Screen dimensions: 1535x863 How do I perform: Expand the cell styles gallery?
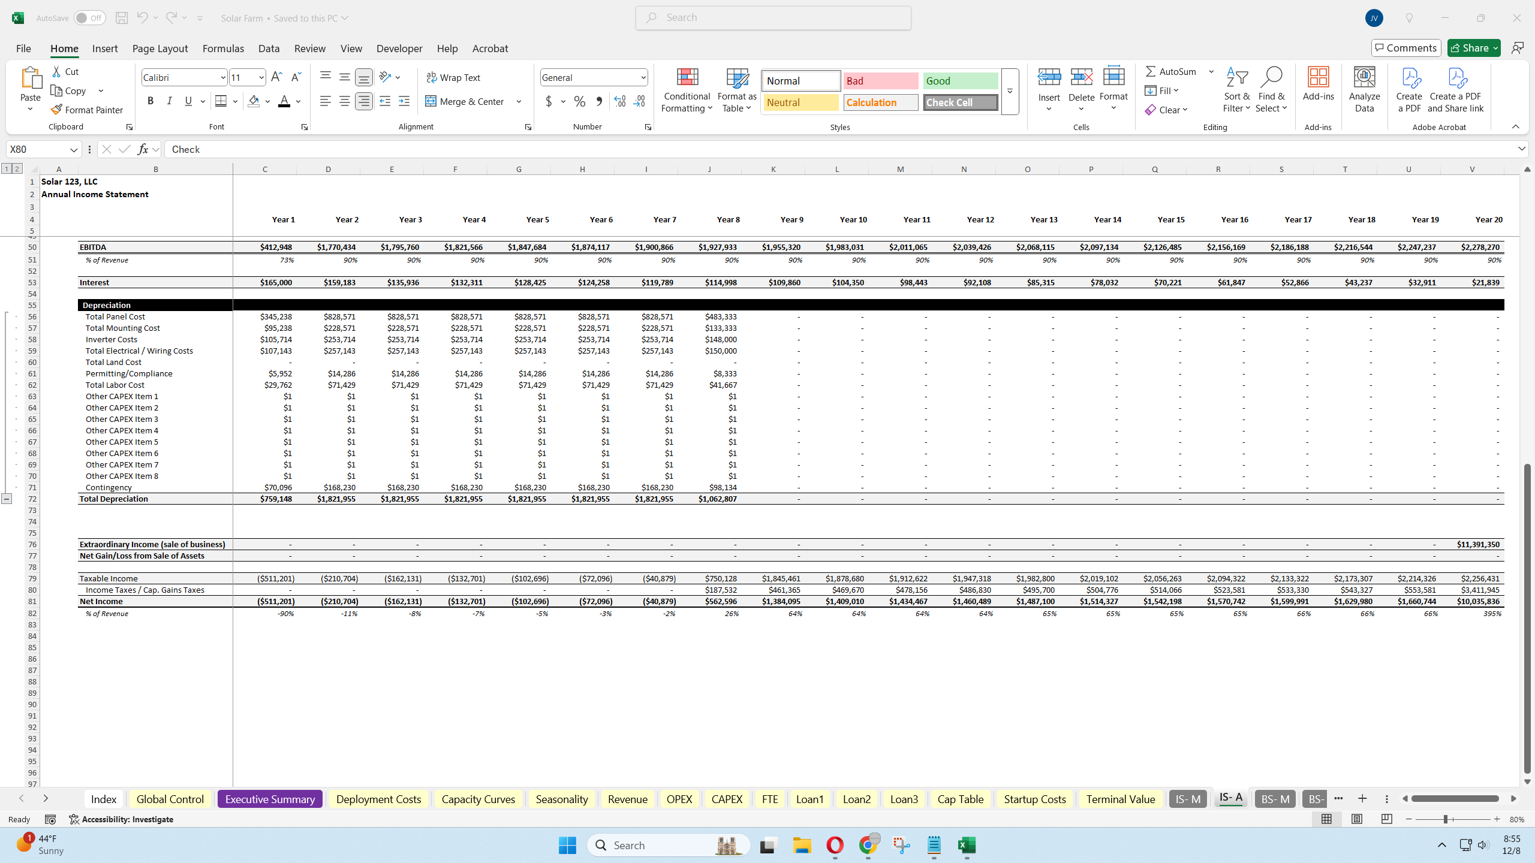(1010, 91)
